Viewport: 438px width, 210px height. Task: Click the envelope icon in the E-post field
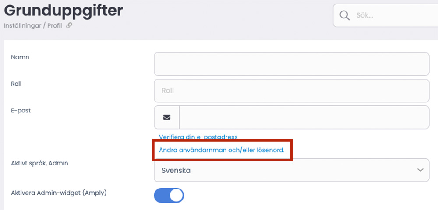167,117
